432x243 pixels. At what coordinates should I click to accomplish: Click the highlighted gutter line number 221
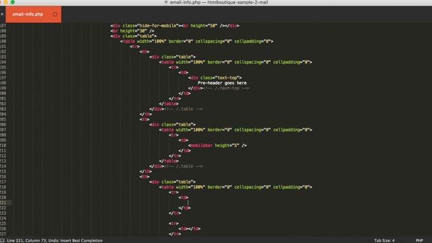pyautogui.click(x=3, y=202)
